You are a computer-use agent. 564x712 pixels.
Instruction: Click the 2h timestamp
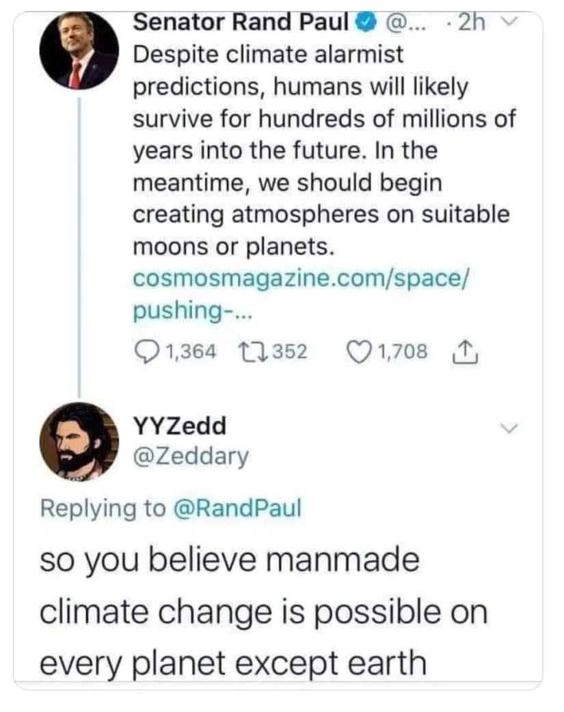[x=470, y=23]
